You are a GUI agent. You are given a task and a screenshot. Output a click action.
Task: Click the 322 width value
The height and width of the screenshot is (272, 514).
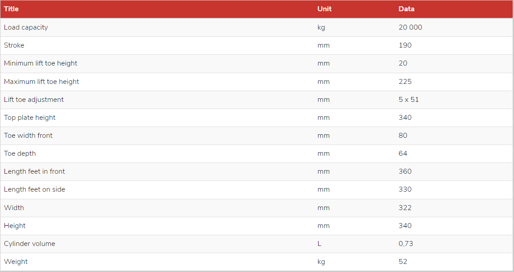click(405, 208)
